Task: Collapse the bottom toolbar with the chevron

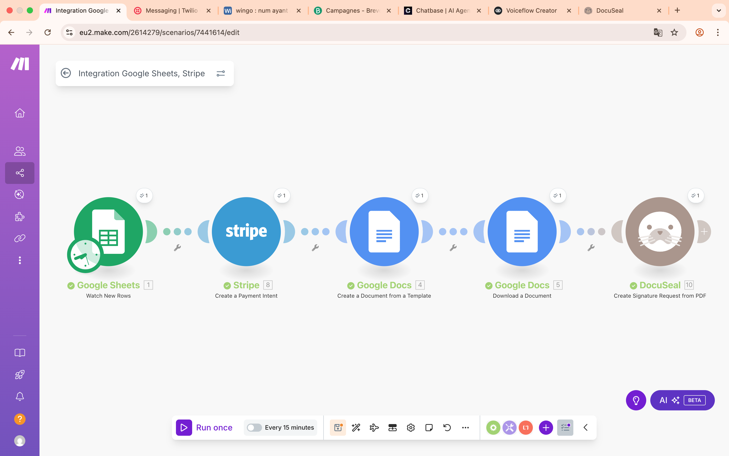Action: [586, 427]
